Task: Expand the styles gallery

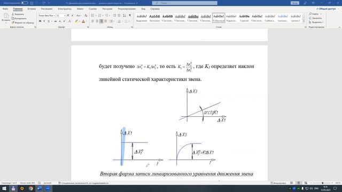Action: click(x=304, y=21)
